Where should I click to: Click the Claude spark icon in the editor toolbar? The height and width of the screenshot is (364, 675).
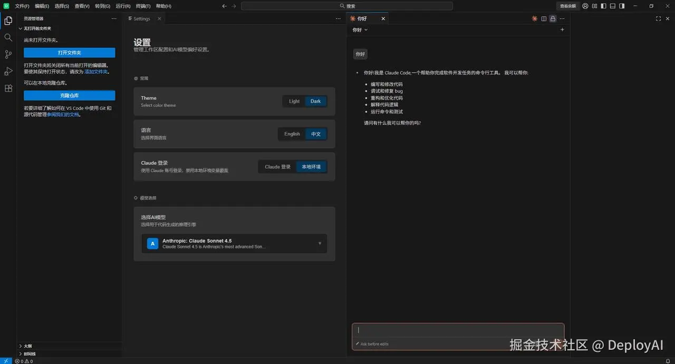pos(535,18)
